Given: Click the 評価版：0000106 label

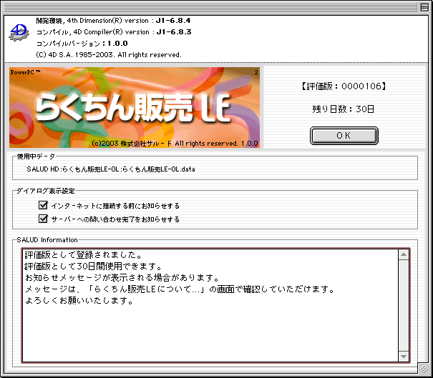Looking at the screenshot, I should click(x=343, y=86).
